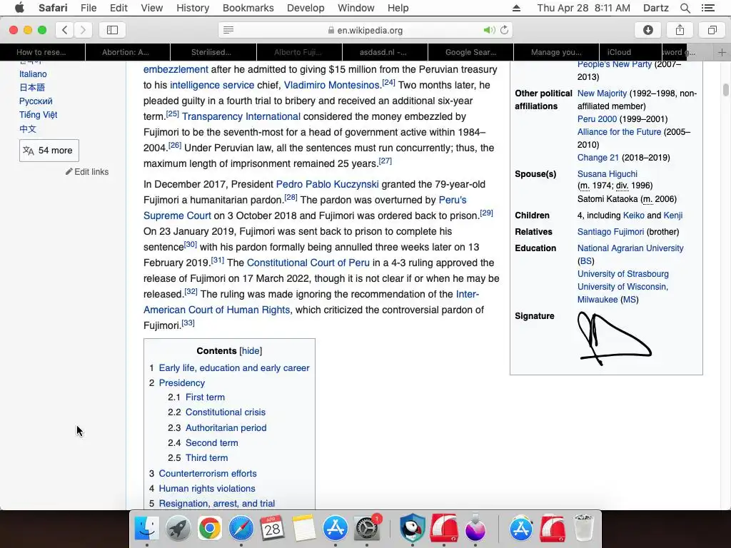Viewport: 731px width, 548px height.
Task: Open Launchpad rocket from the Dock
Action: coord(178,529)
